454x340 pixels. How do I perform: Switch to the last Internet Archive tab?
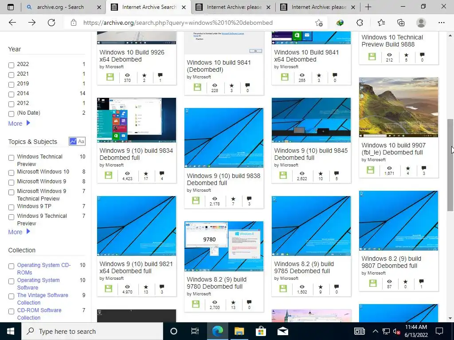coord(318,7)
